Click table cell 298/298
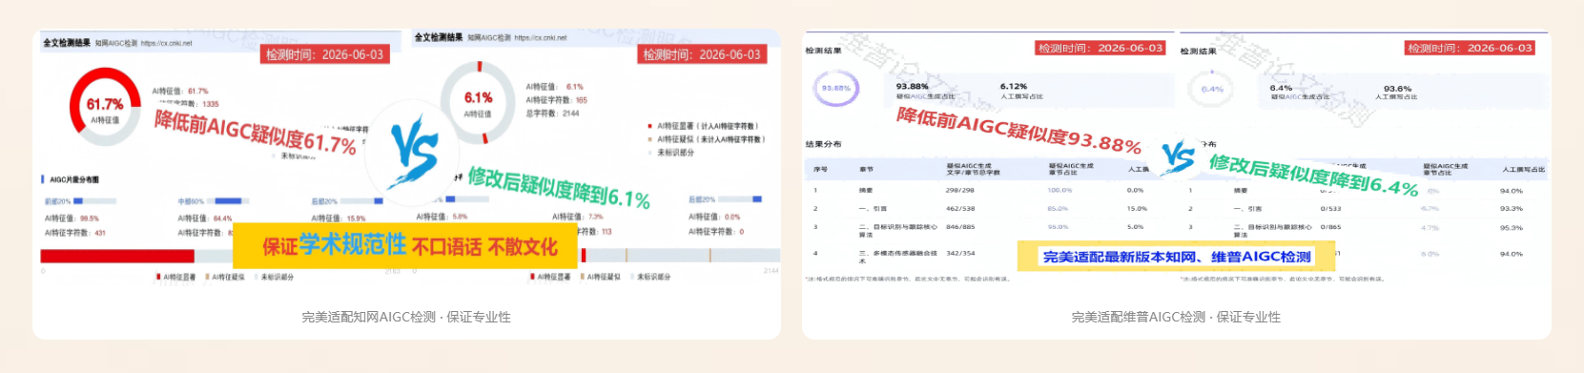The width and height of the screenshot is (1584, 373). (959, 190)
